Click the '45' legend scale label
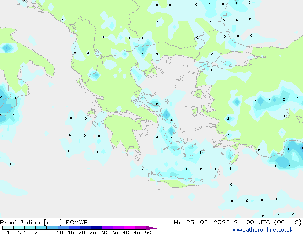This screenshot has width=303, height=234. (137, 232)
